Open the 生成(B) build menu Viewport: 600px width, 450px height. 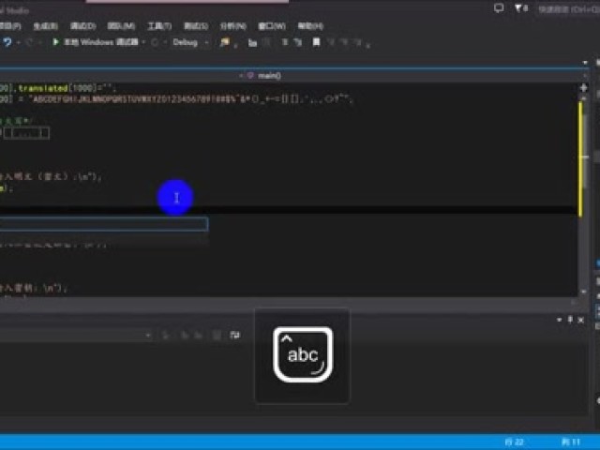[x=46, y=26]
